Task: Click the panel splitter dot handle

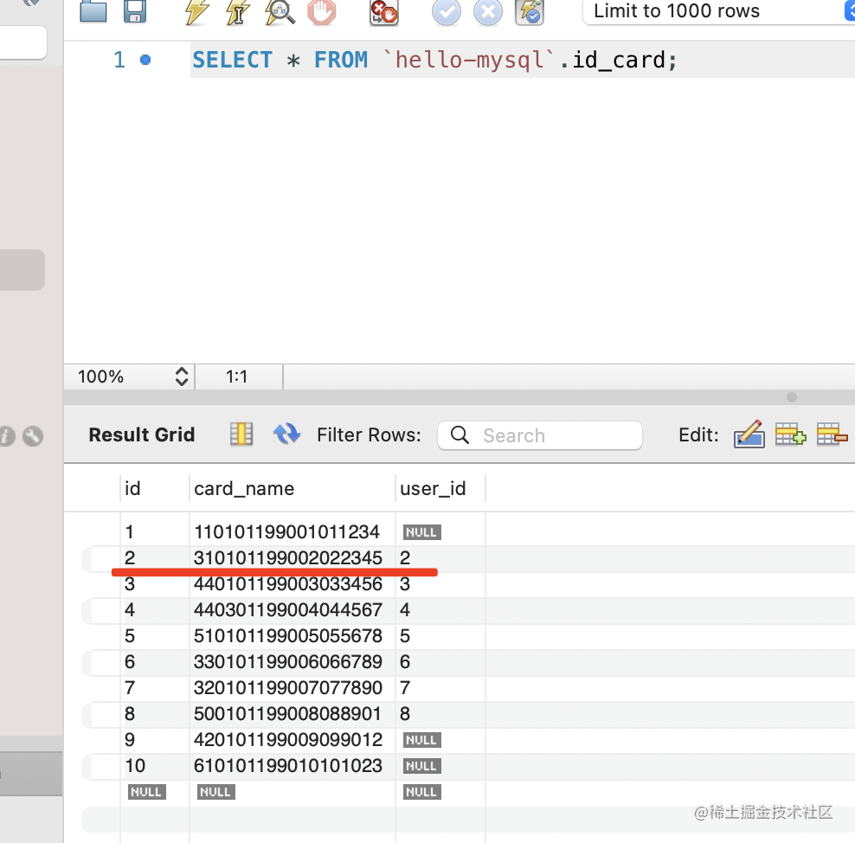Action: pos(792,397)
